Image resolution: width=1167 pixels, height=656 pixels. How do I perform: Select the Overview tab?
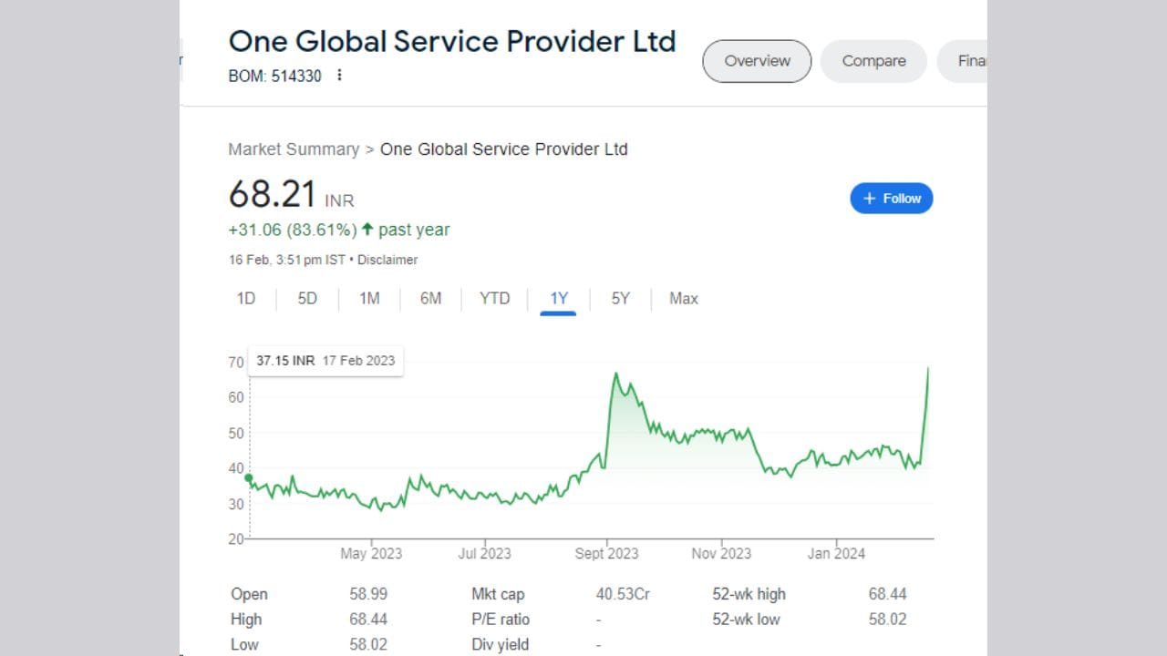pyautogui.click(x=757, y=61)
